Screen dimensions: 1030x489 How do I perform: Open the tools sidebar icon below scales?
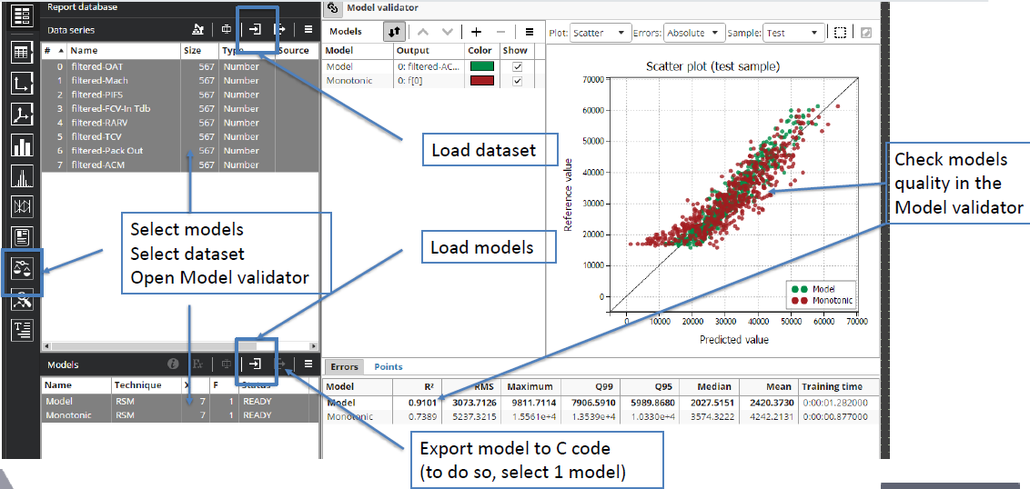click(x=23, y=299)
